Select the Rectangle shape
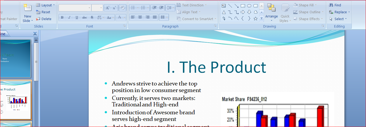This screenshot has height=127, width=366. pyautogui.click(x=243, y=6)
